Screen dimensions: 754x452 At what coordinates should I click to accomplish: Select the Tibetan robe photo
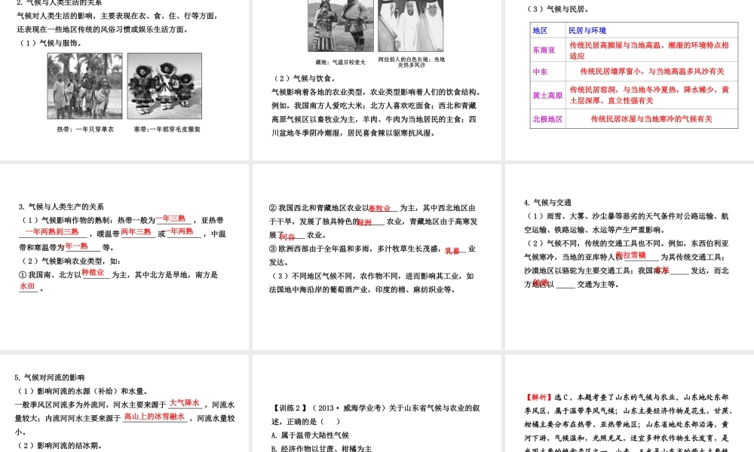[x=341, y=26]
